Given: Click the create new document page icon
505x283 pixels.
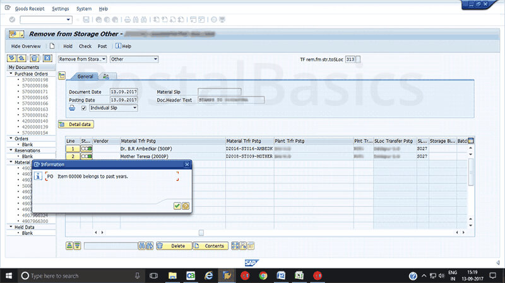Looking at the screenshot, I should point(52,46).
